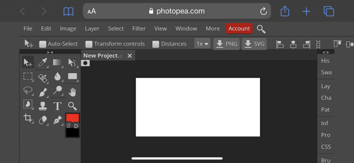This screenshot has height=163, width=354.
Task: Enable the Distances checkbox
Action: coord(156,44)
